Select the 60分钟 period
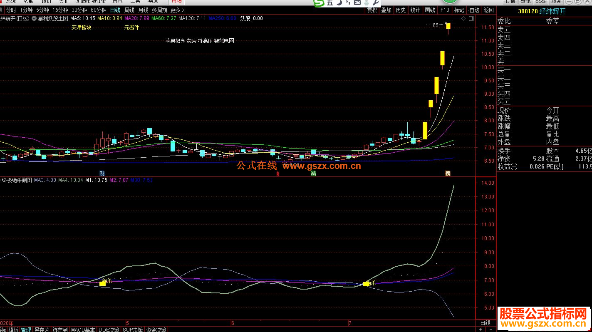The width and height of the screenshot is (592, 332). coord(99,10)
